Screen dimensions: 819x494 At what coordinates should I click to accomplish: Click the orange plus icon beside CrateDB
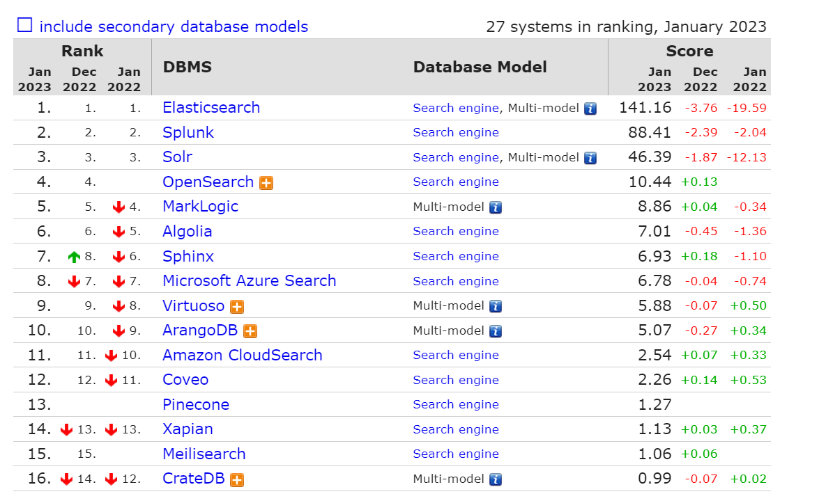coord(237,480)
